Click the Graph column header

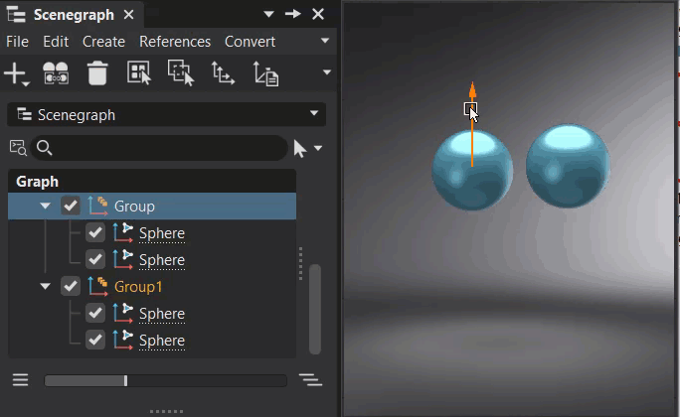point(152,181)
